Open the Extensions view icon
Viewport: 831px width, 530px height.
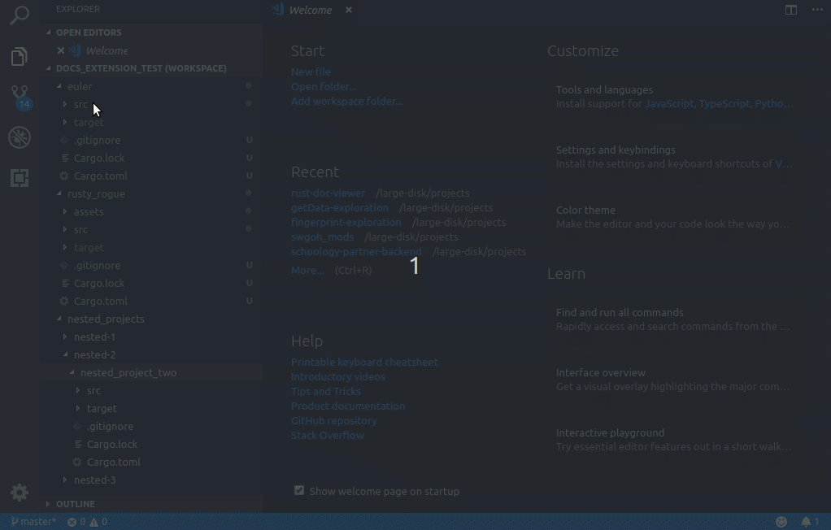(20, 178)
